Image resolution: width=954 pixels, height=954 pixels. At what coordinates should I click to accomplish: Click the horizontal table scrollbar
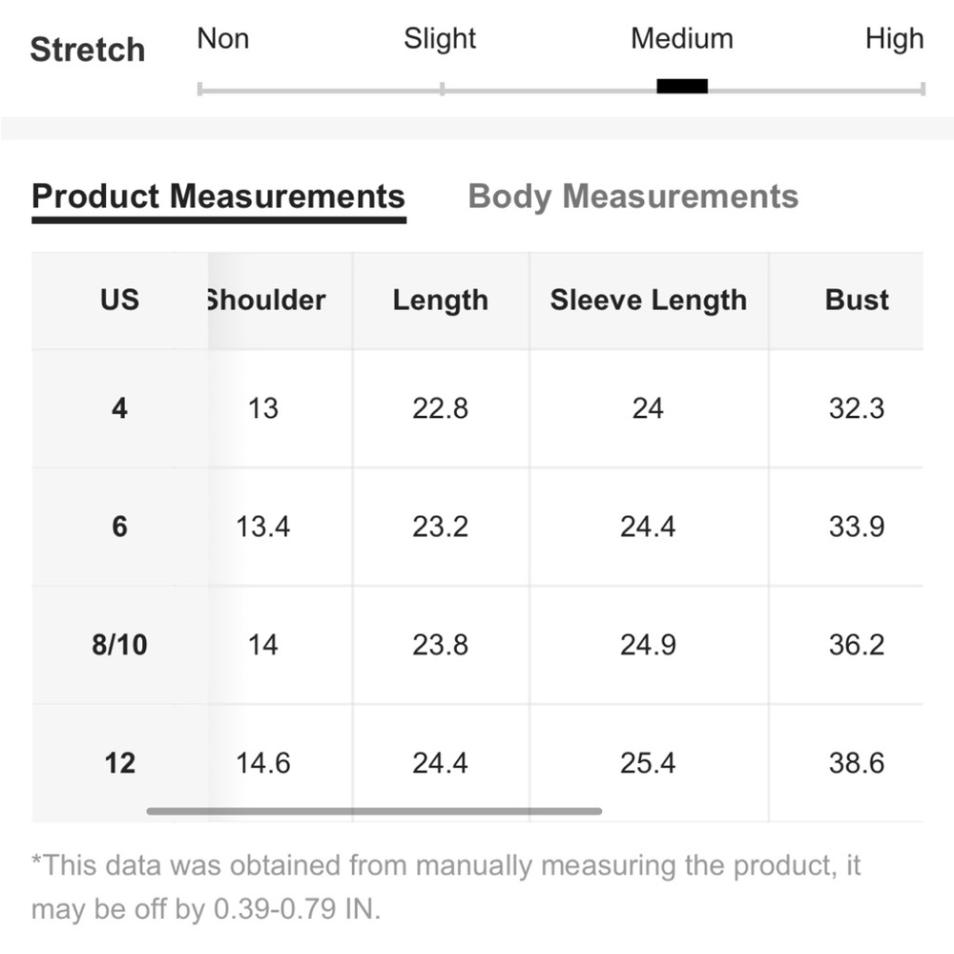coord(374,812)
